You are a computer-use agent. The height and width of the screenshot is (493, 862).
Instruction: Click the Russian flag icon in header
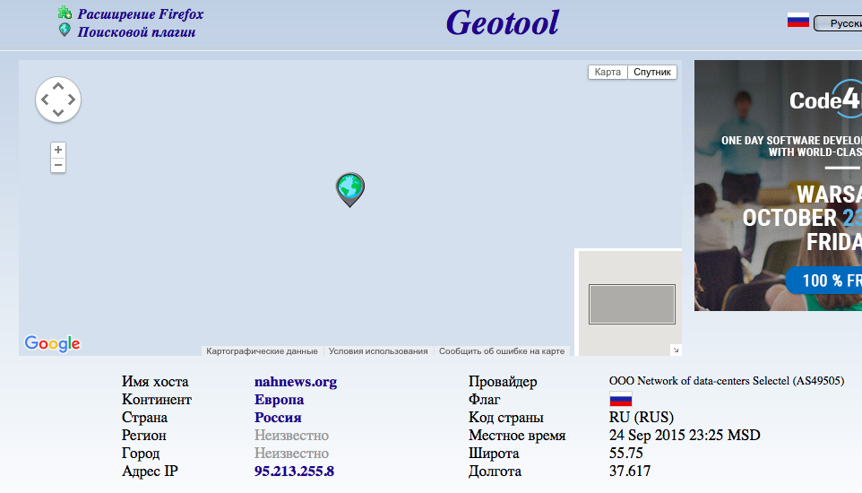click(797, 21)
